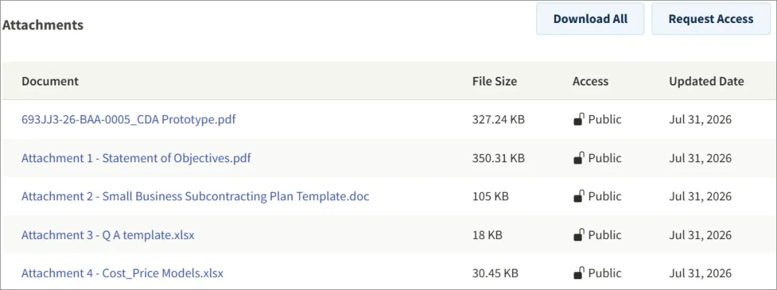
Task: Click the Document column header
Action: pos(50,81)
